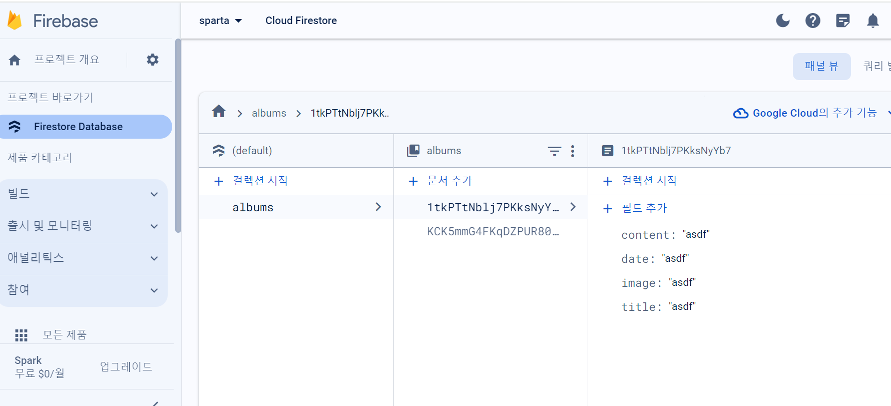This screenshot has height=406, width=891.
Task: Click the document icon beside 1tkPTtNblj7PKksNyYb7
Action: (608, 151)
